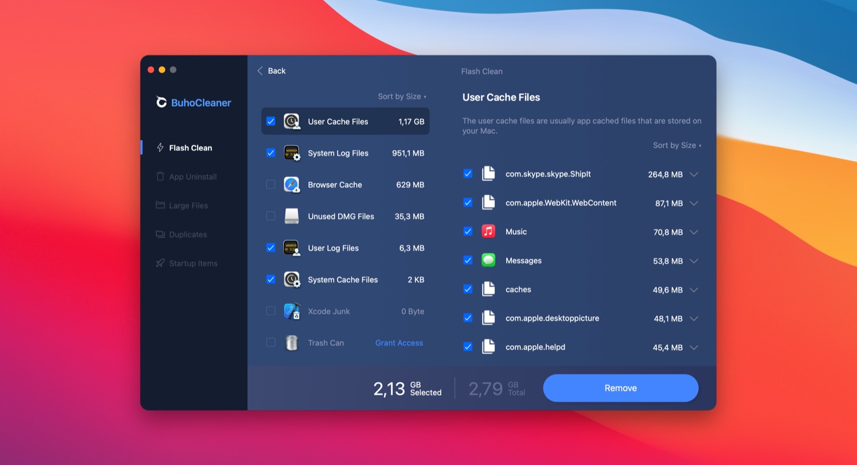
Task: Uncheck the com.apple.WebKit.WebContent checkbox
Action: [468, 202]
